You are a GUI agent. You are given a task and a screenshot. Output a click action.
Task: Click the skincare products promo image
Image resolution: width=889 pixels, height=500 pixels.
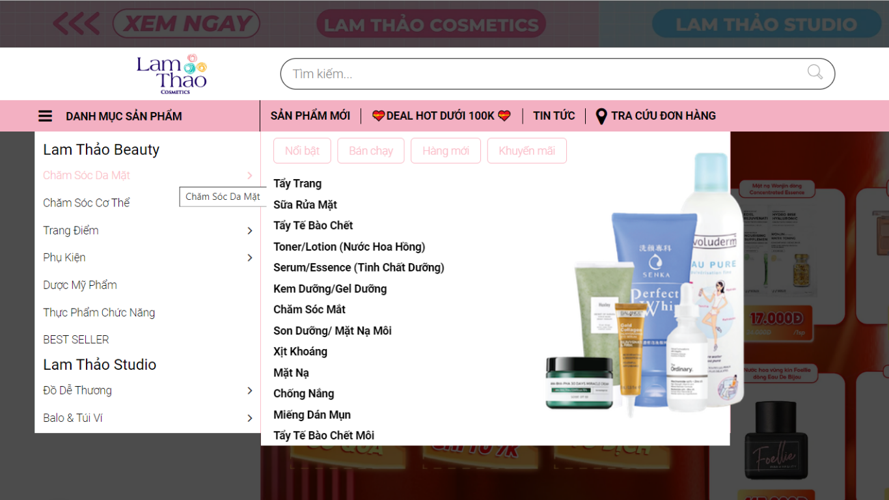coord(644,285)
